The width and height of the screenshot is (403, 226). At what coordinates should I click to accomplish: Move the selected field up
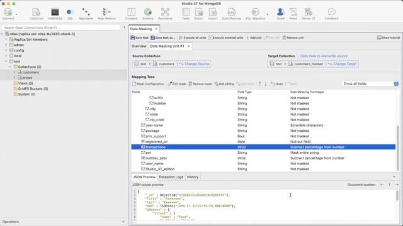pyautogui.click(x=260, y=83)
